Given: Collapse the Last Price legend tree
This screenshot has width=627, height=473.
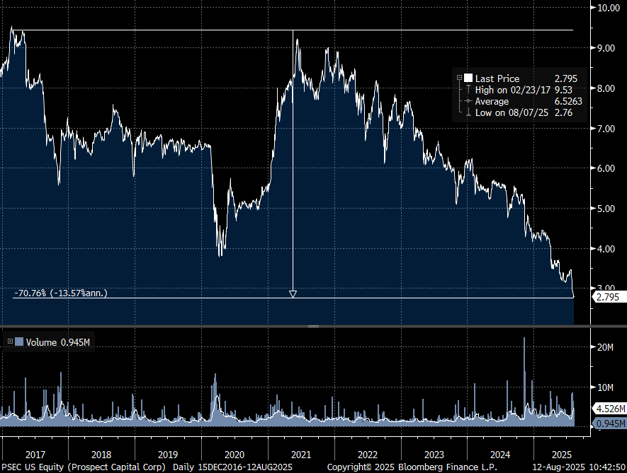Looking at the screenshot, I should [x=460, y=78].
